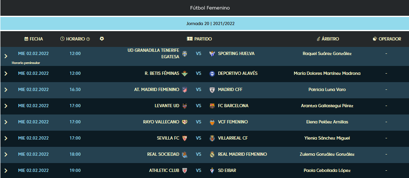409x178 pixels.
Task: Expand the Levante UD vs FC Barcelona row
Action: 6,106
